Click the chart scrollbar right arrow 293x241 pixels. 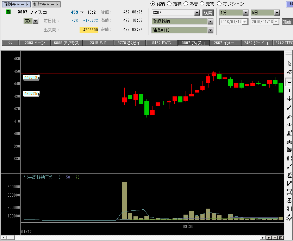(263, 237)
